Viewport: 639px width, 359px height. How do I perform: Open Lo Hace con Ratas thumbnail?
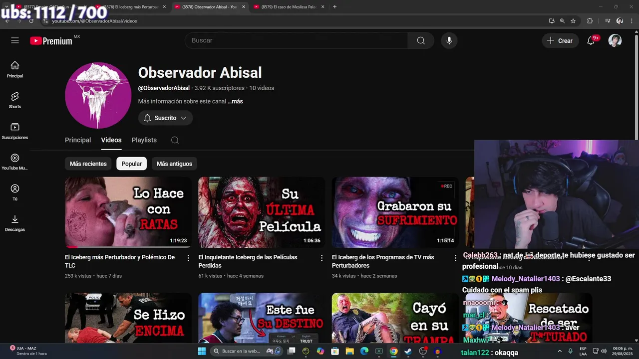[128, 212]
